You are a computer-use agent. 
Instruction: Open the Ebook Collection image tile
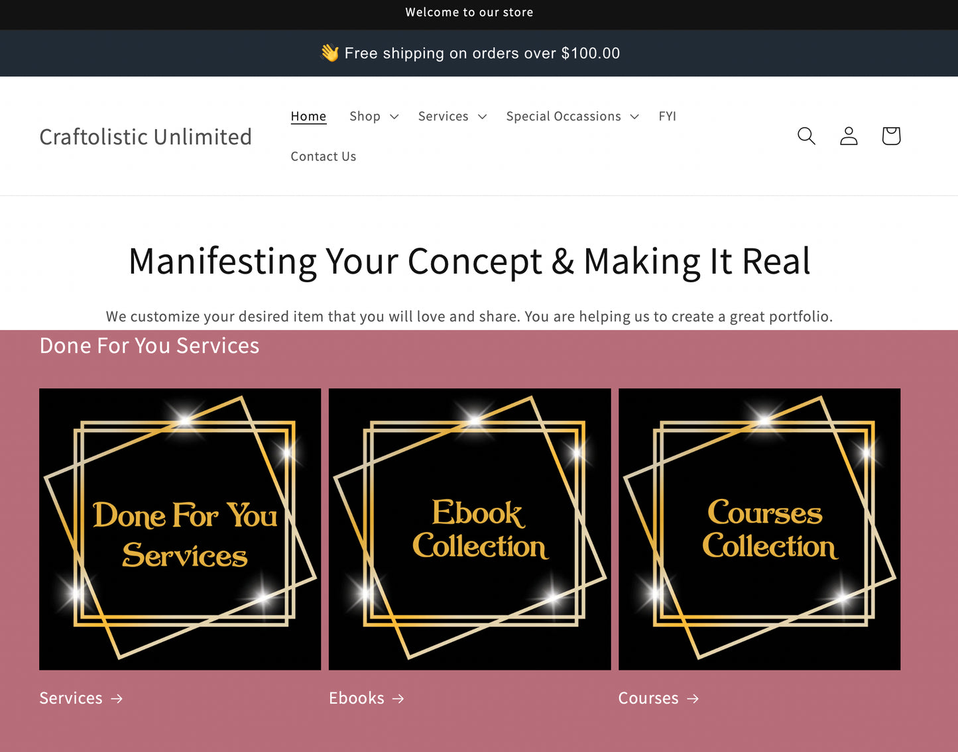point(469,529)
